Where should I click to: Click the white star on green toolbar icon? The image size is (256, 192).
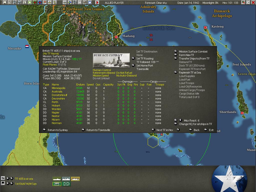coord(29,2)
